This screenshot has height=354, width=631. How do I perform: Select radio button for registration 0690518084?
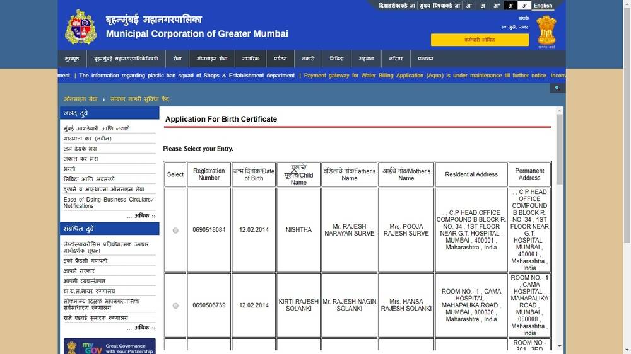pyautogui.click(x=175, y=231)
